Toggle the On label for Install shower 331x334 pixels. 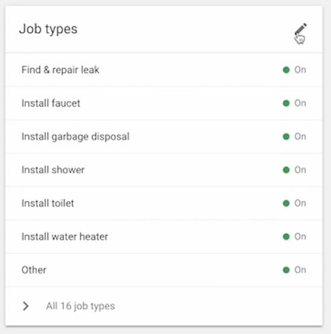(300, 170)
